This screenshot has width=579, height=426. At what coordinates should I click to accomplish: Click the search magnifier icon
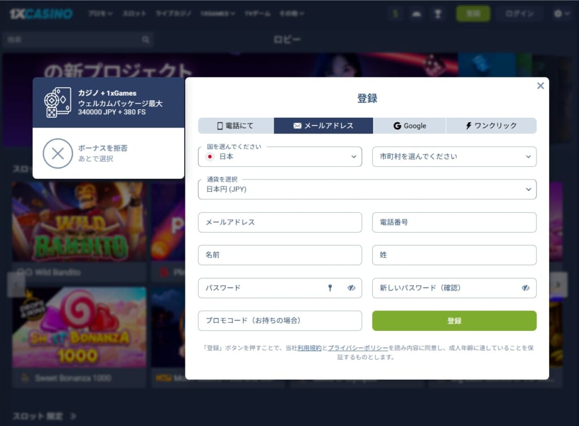point(145,40)
